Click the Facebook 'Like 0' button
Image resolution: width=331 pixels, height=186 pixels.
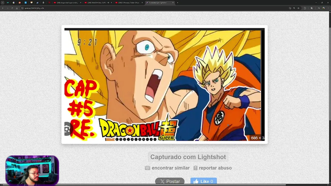(x=204, y=181)
